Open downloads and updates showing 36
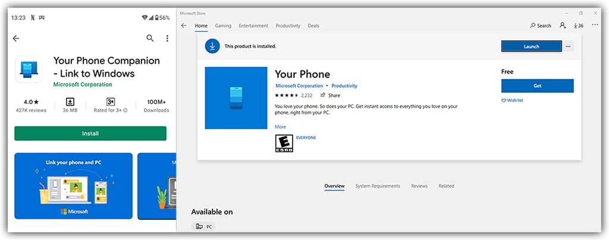 [578, 25]
